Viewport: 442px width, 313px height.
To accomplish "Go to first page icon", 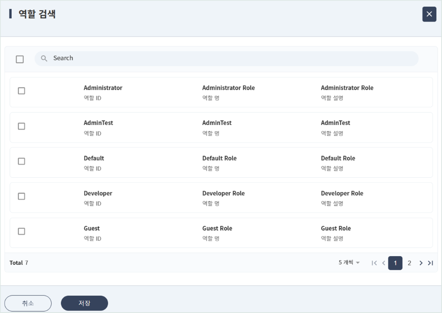I will point(374,263).
